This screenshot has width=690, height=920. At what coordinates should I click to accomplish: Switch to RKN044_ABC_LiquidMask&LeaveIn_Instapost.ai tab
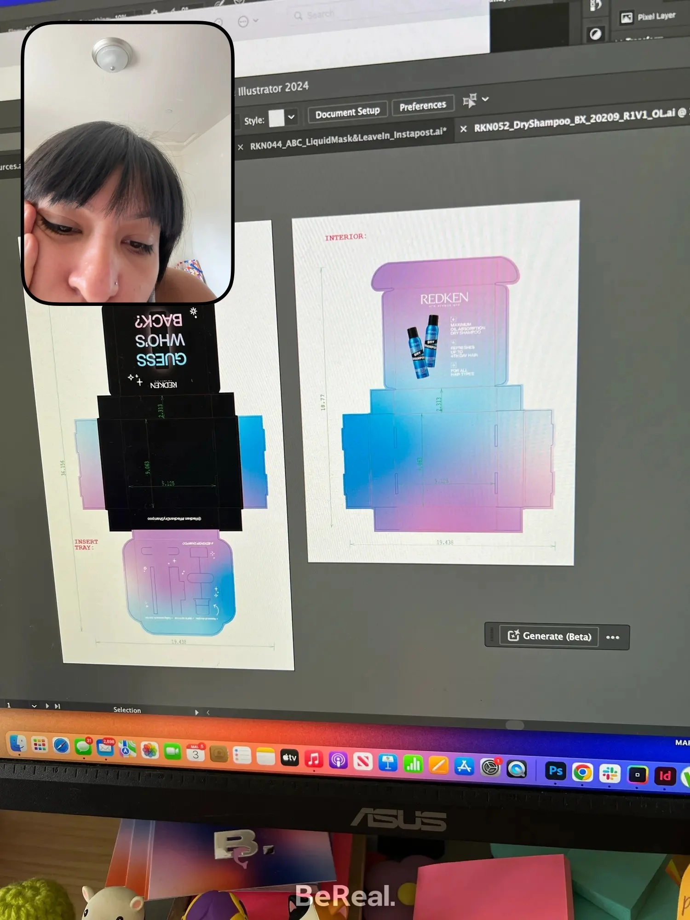[x=348, y=139]
